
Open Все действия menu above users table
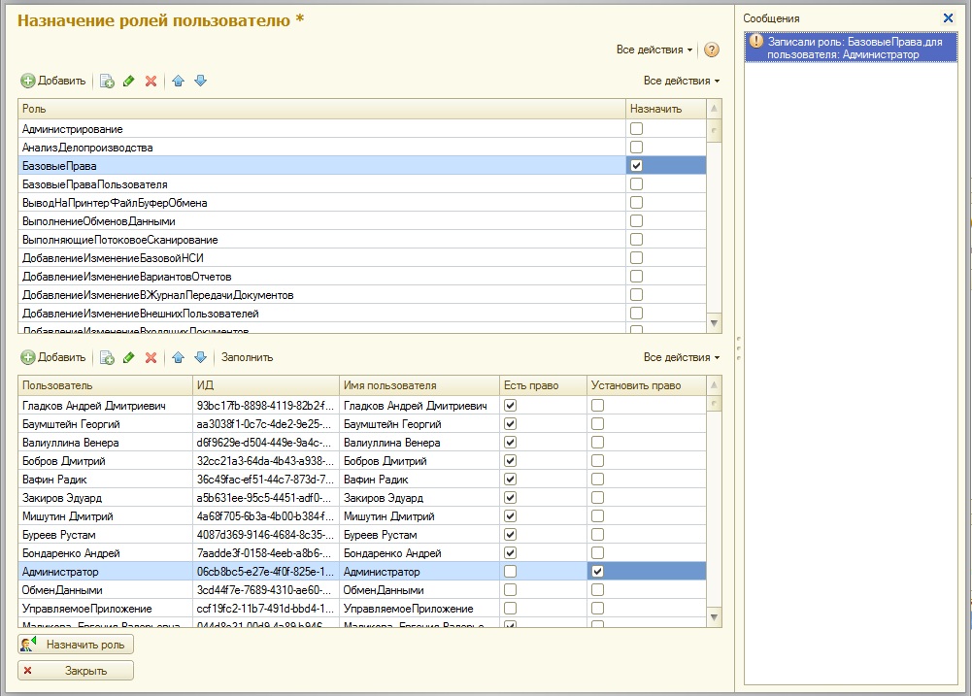(682, 357)
